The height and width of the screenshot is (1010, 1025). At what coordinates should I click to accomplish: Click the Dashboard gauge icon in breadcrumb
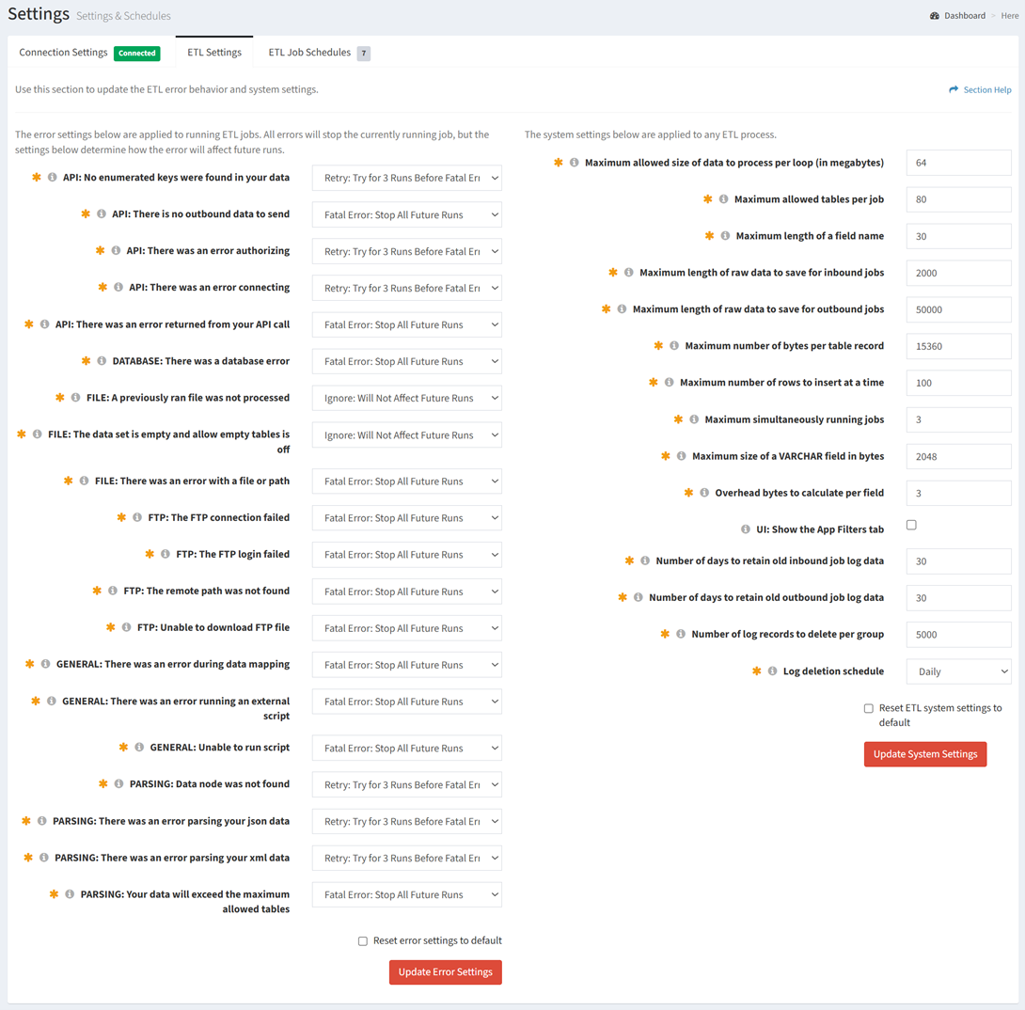(x=935, y=16)
